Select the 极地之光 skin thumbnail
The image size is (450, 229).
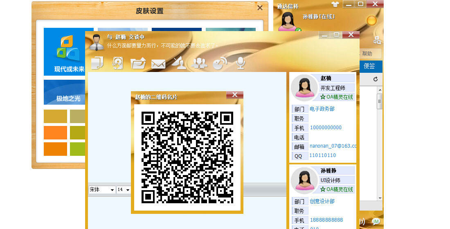[68, 92]
